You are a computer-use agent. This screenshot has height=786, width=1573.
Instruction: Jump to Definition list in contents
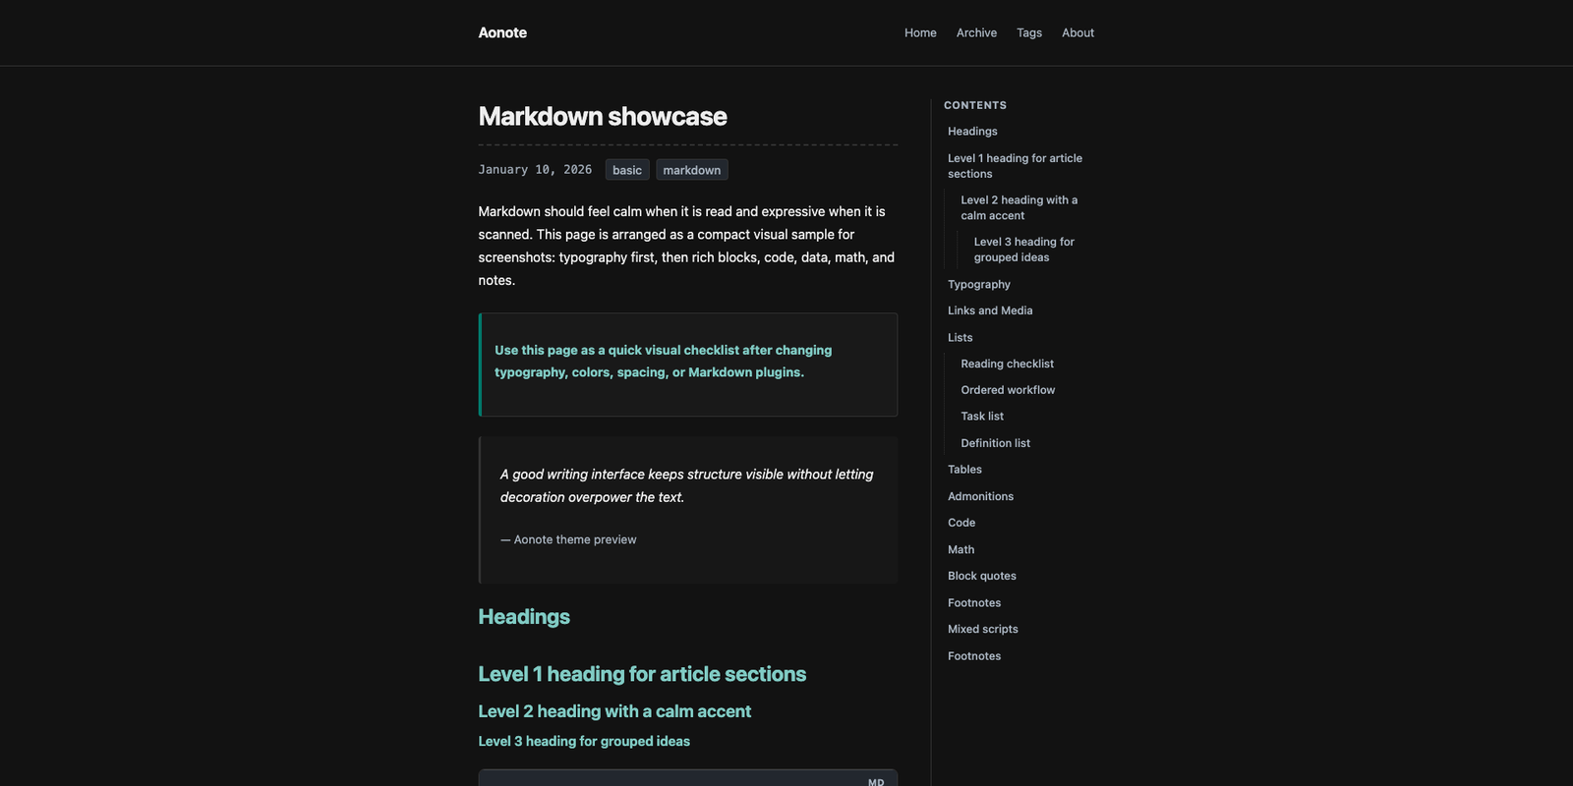(x=995, y=443)
